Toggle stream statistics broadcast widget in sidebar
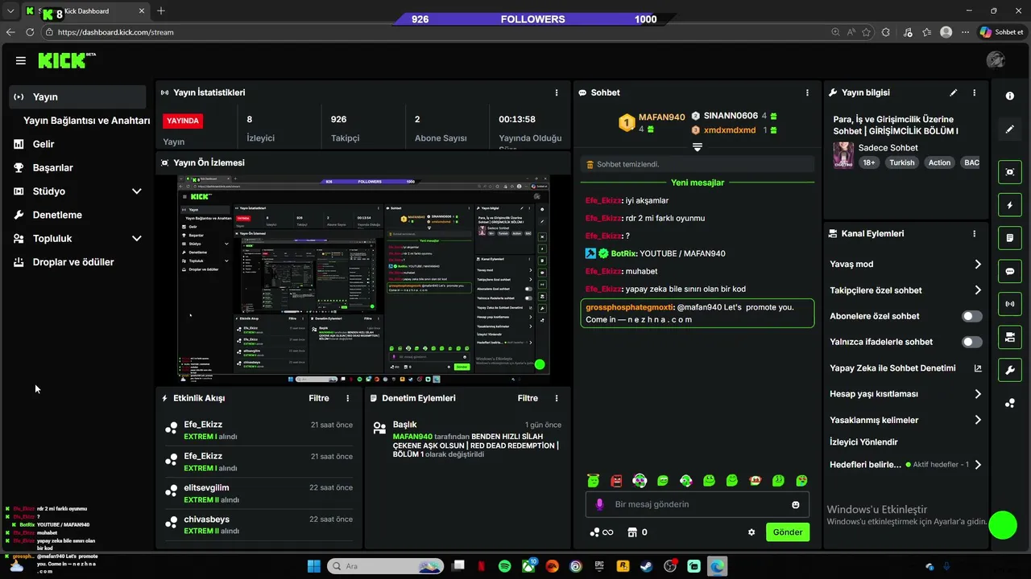The image size is (1031, 579). pyautogui.click(x=1010, y=304)
